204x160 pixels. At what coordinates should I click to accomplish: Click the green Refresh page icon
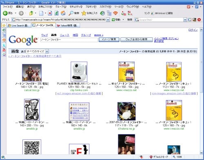[56, 13]
